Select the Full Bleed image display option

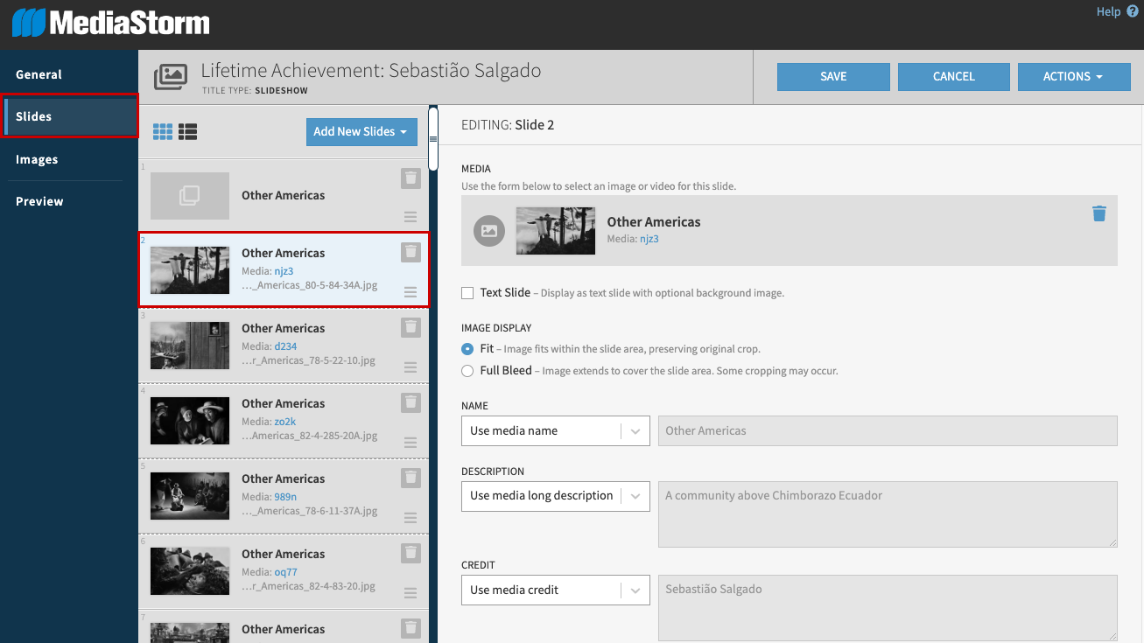coord(467,371)
